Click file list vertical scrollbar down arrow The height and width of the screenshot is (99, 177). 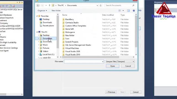136,54
